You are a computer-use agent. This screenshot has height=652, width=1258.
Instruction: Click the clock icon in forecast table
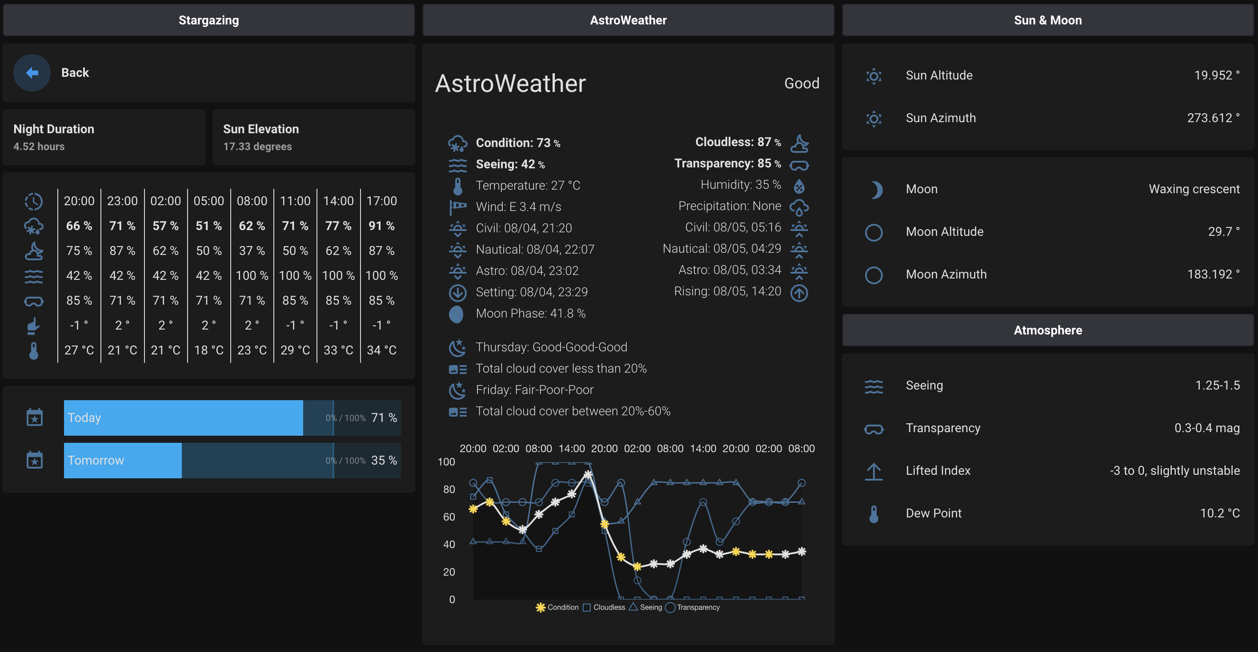pos(34,201)
